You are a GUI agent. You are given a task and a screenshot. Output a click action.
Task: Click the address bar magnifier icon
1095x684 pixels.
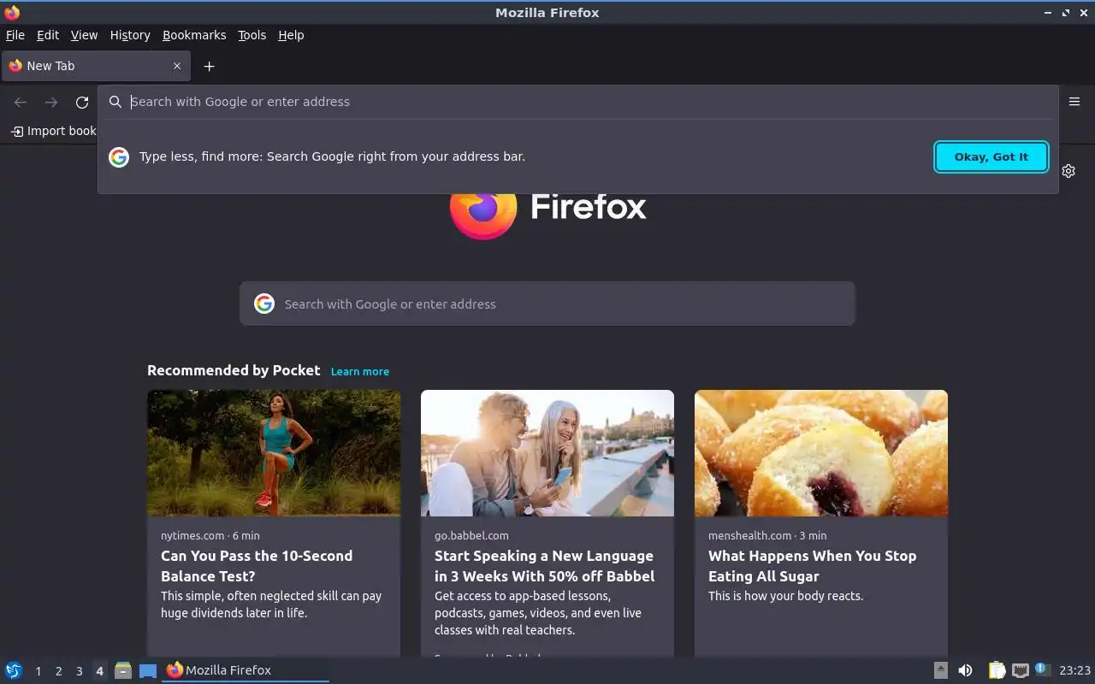pyautogui.click(x=115, y=102)
